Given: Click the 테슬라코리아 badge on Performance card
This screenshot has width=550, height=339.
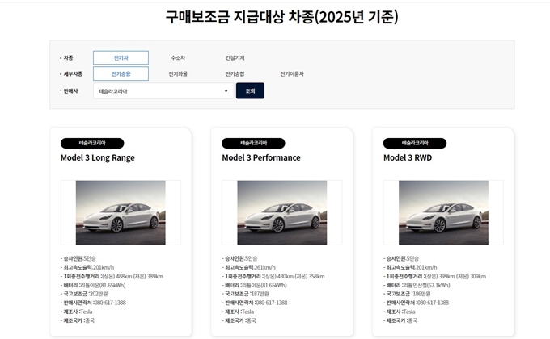Looking at the screenshot, I should (253, 143).
